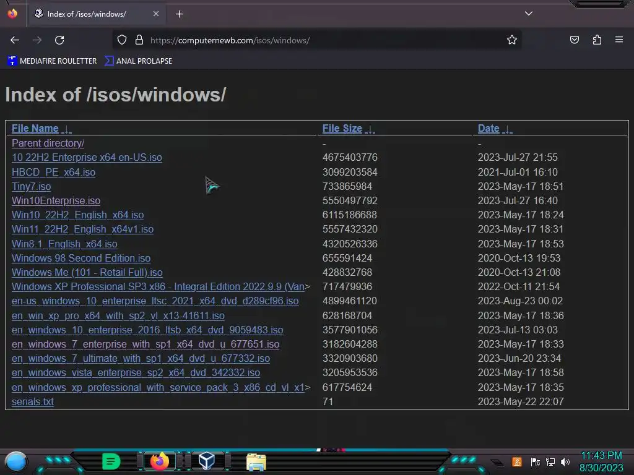Sort by File Name column header

click(x=35, y=129)
